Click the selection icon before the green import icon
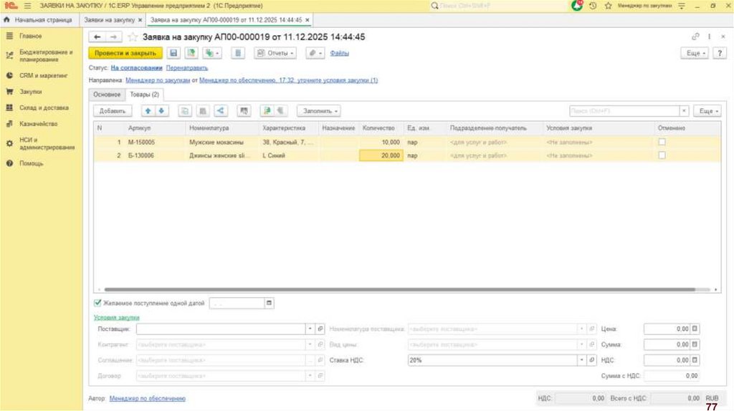734x411 pixels. 244,111
